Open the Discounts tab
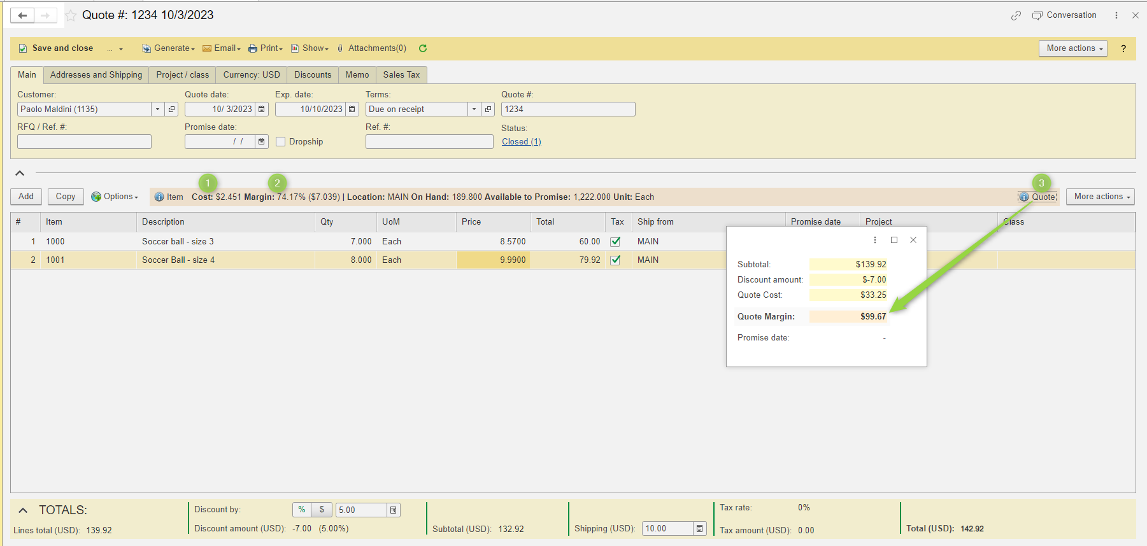The image size is (1147, 546). point(313,75)
